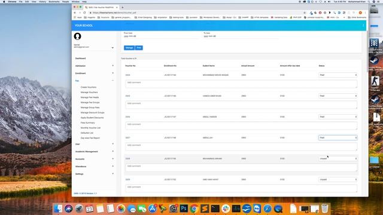Go back in Chrome browser

[75, 13]
